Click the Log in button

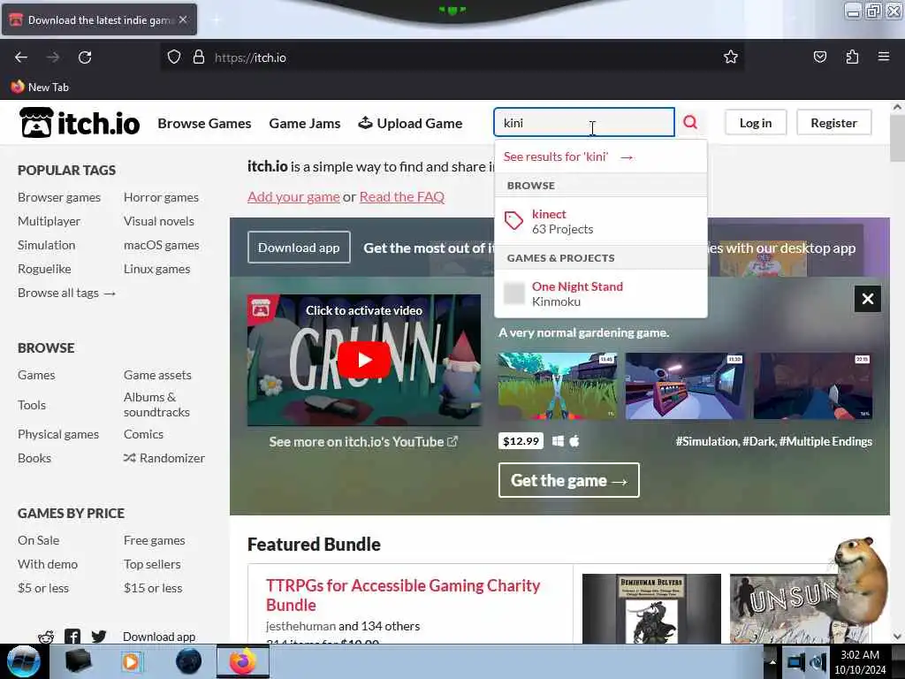point(756,122)
